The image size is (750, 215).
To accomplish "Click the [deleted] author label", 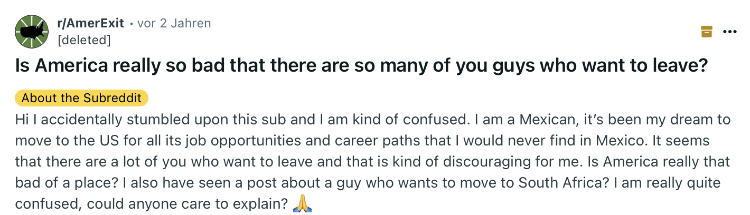I will pos(84,40).
